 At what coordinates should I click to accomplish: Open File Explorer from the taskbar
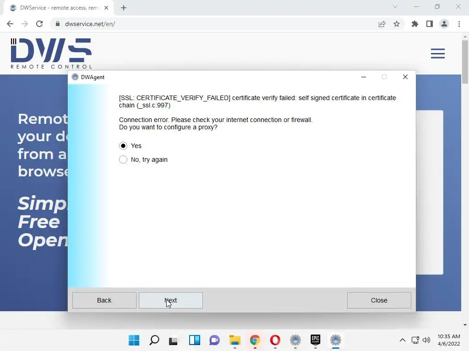click(235, 340)
